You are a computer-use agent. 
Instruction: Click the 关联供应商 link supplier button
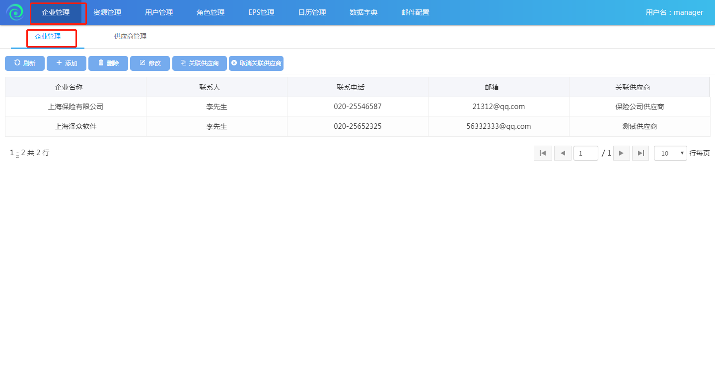click(x=200, y=63)
